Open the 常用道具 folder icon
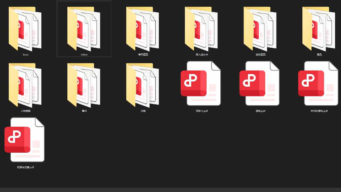The height and width of the screenshot is (192, 341). 143,28
